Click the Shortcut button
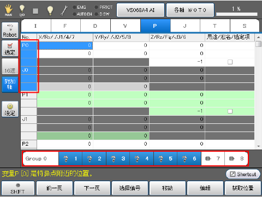This screenshot has width=262, height=197. pyautogui.click(x=243, y=174)
